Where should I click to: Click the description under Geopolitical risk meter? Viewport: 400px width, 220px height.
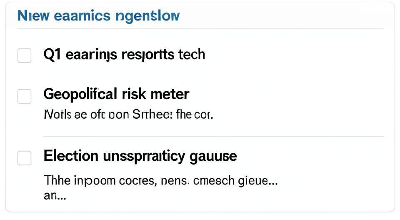(x=128, y=114)
